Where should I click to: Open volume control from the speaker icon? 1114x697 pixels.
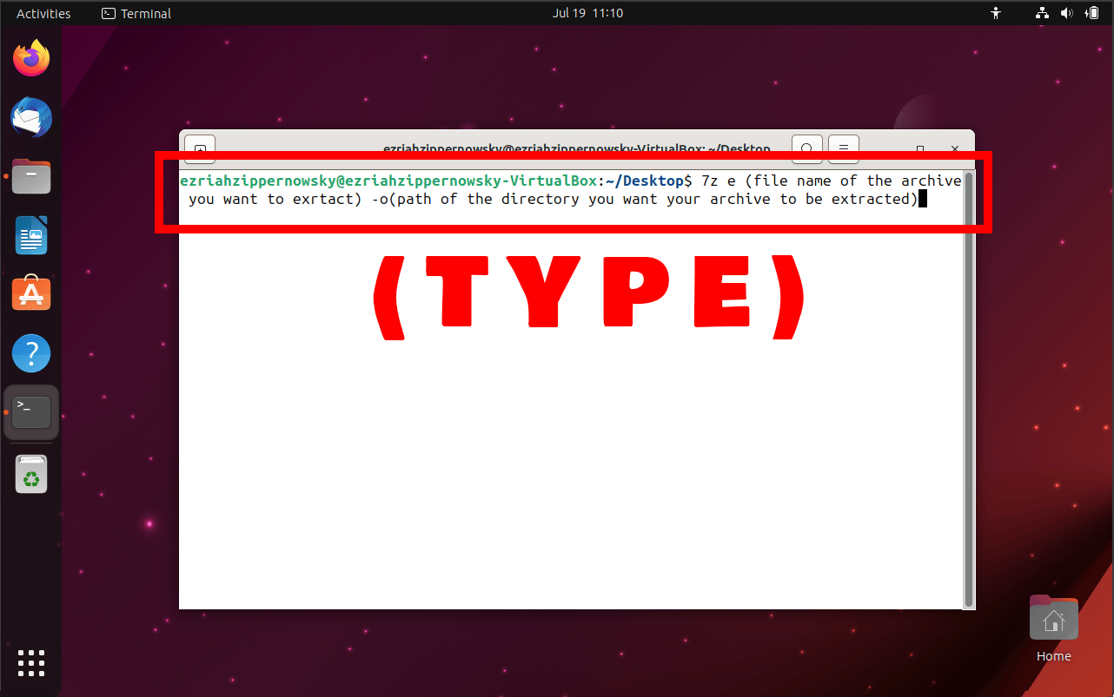[x=1067, y=13]
